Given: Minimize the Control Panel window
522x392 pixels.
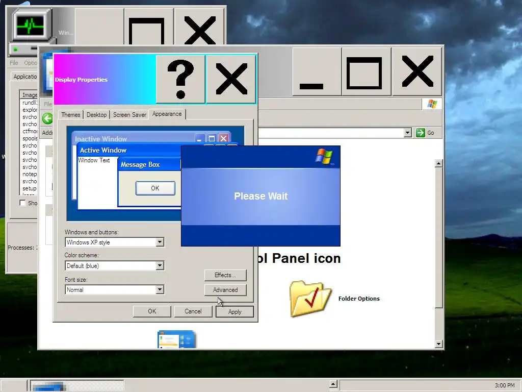Looking at the screenshot, I should point(317,71).
